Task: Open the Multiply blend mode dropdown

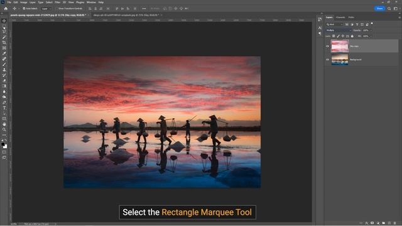Action: pyautogui.click(x=339, y=30)
